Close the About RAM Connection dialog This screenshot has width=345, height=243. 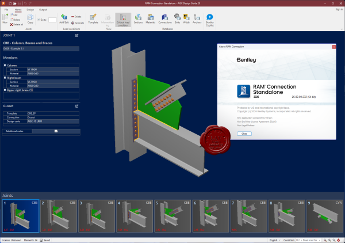[x=333, y=47]
